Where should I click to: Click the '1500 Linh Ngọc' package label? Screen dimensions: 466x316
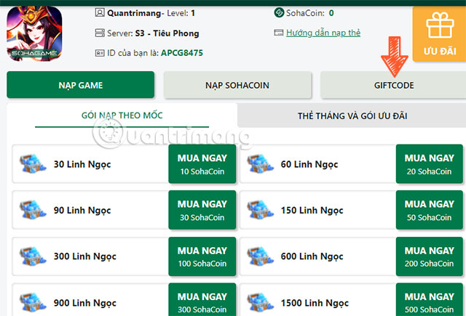315,303
